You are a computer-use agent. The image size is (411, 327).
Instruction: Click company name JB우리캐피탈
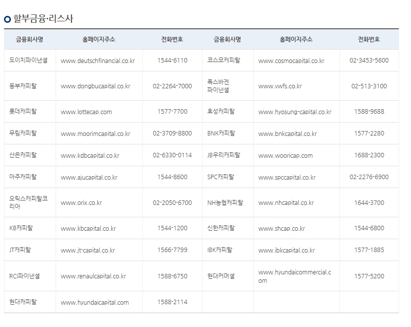[223, 155]
